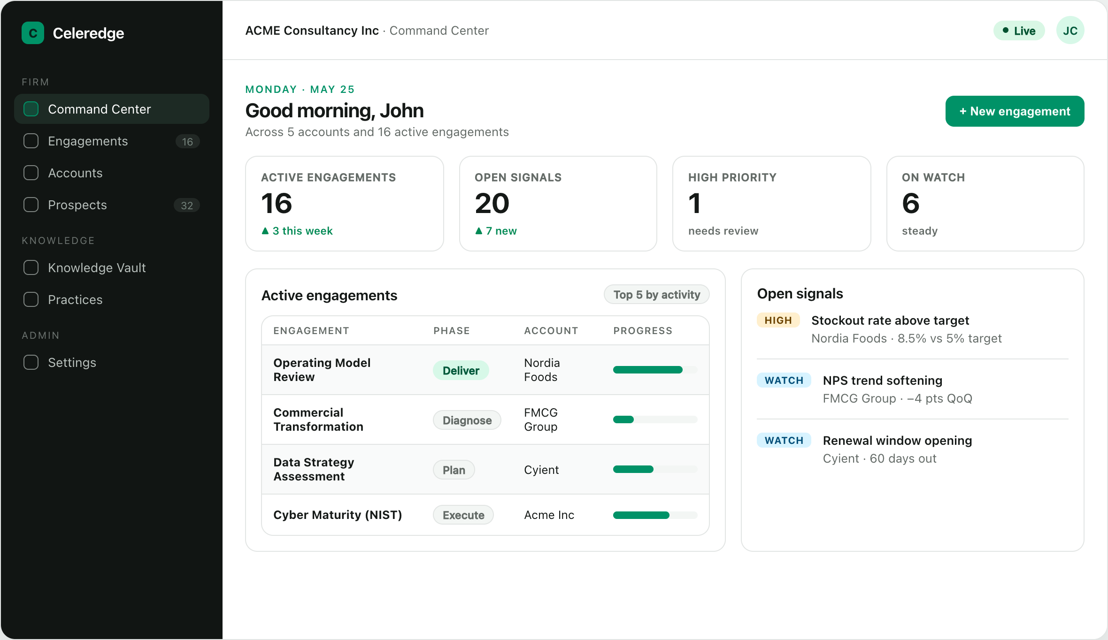
Task: Click the Accounts sidebar icon
Action: tap(31, 173)
